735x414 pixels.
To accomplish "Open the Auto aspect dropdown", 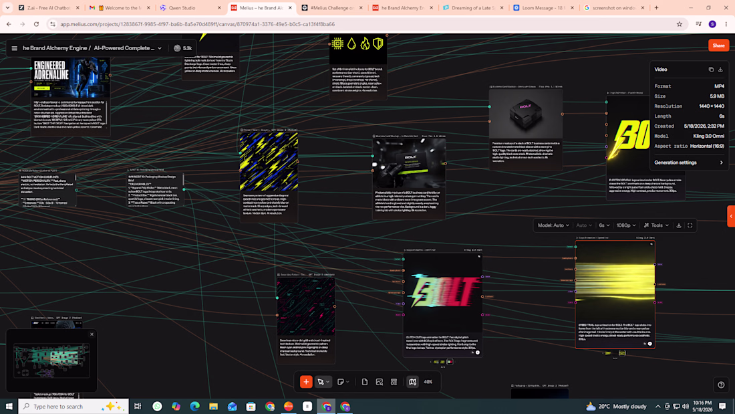I will coord(583,225).
